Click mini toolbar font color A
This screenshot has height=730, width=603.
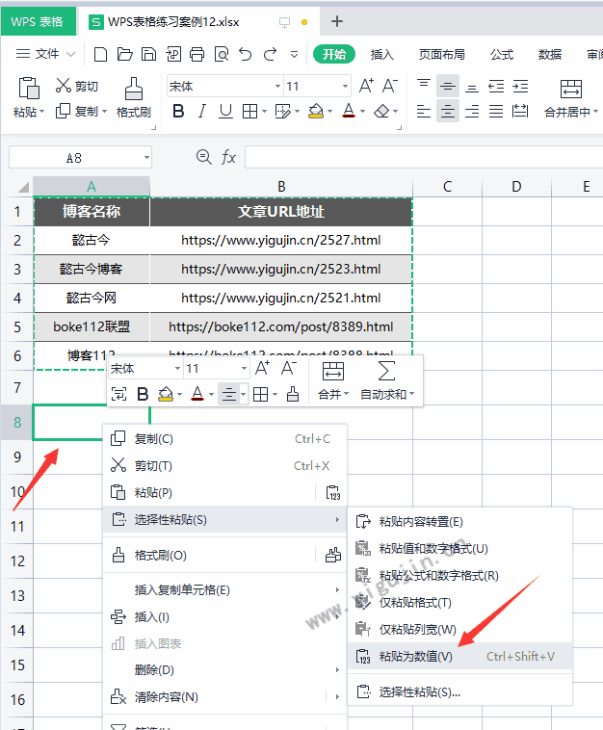pos(197,394)
